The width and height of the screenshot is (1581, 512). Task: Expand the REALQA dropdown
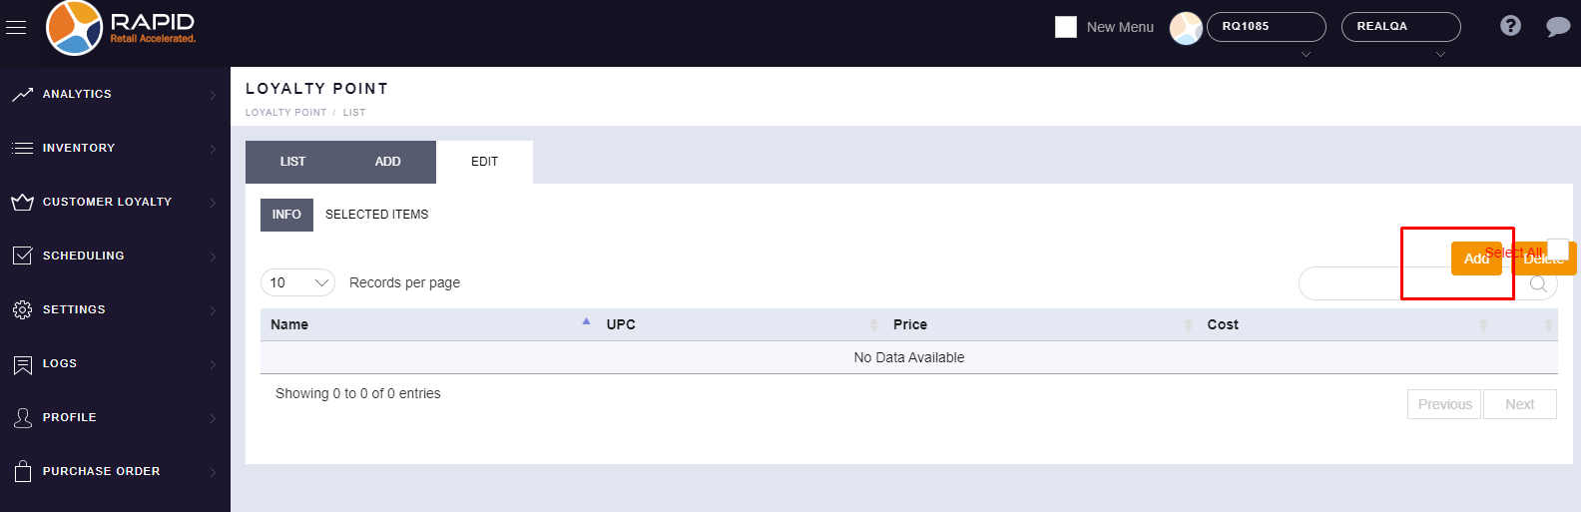click(x=1400, y=27)
